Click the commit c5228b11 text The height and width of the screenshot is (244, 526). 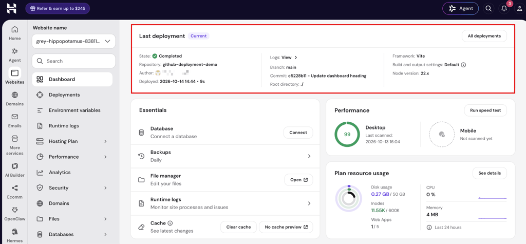coord(327,76)
